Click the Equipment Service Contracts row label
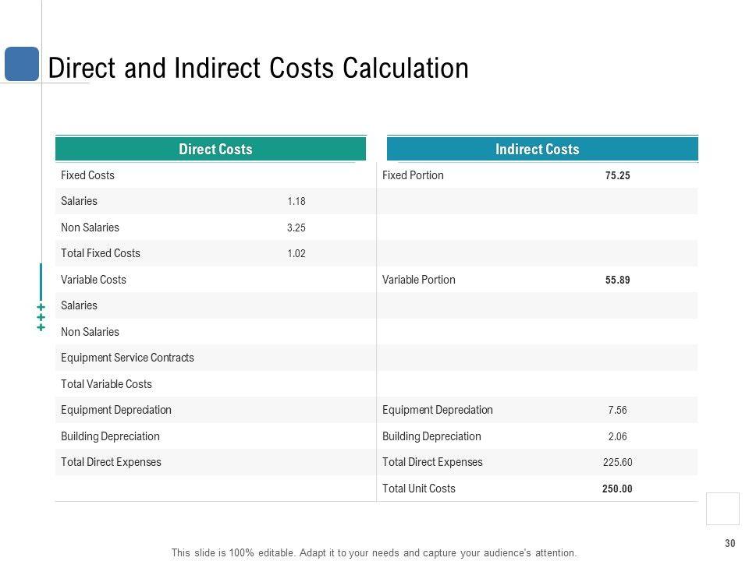 click(127, 358)
